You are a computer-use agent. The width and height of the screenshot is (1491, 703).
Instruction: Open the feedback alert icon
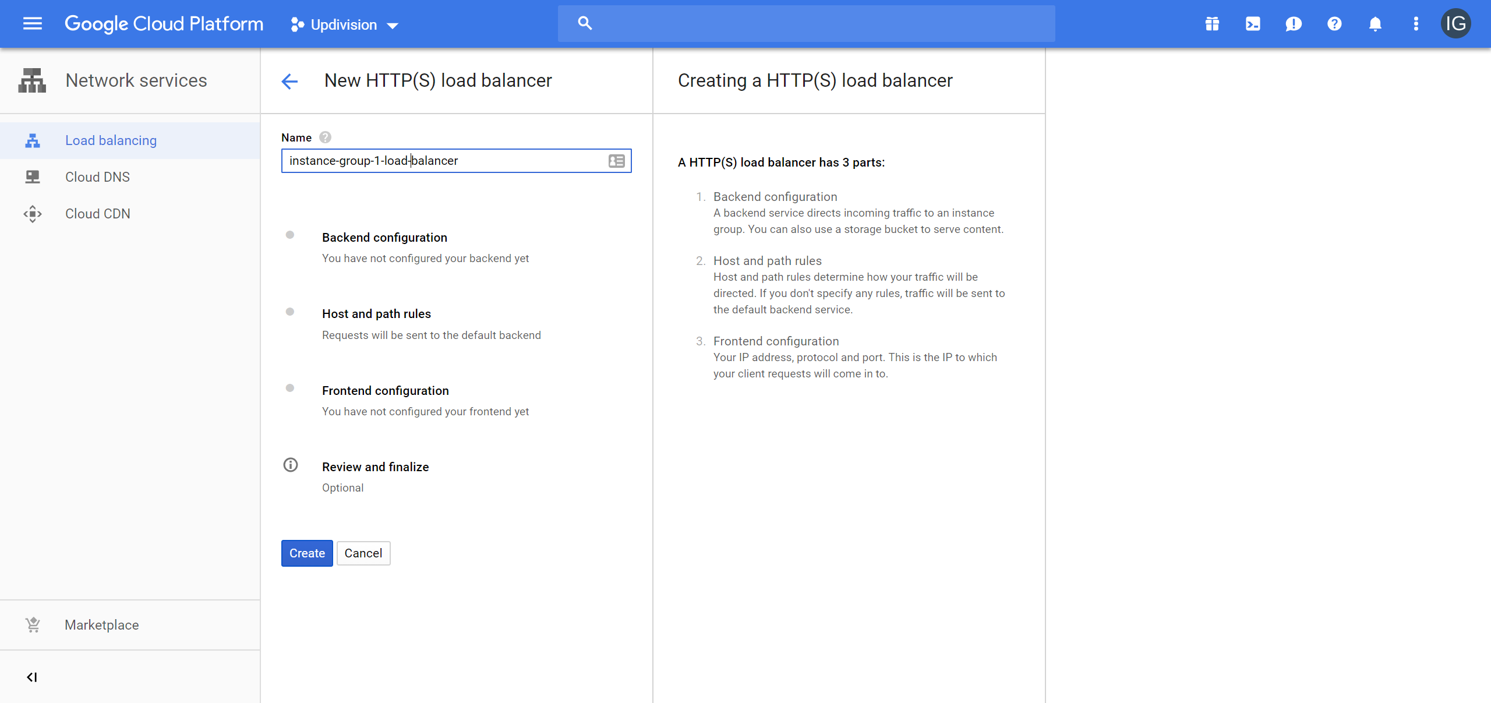pos(1294,24)
